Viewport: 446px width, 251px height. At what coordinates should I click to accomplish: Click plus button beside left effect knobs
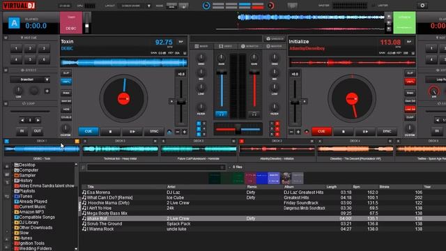[47, 91]
